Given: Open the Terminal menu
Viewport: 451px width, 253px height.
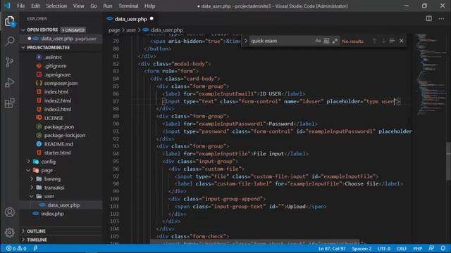Looking at the screenshot, I should click(x=128, y=6).
